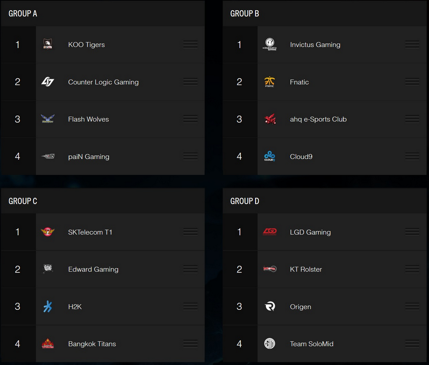Click the KOO Tigers team logo
The height and width of the screenshot is (365, 429).
coord(48,45)
